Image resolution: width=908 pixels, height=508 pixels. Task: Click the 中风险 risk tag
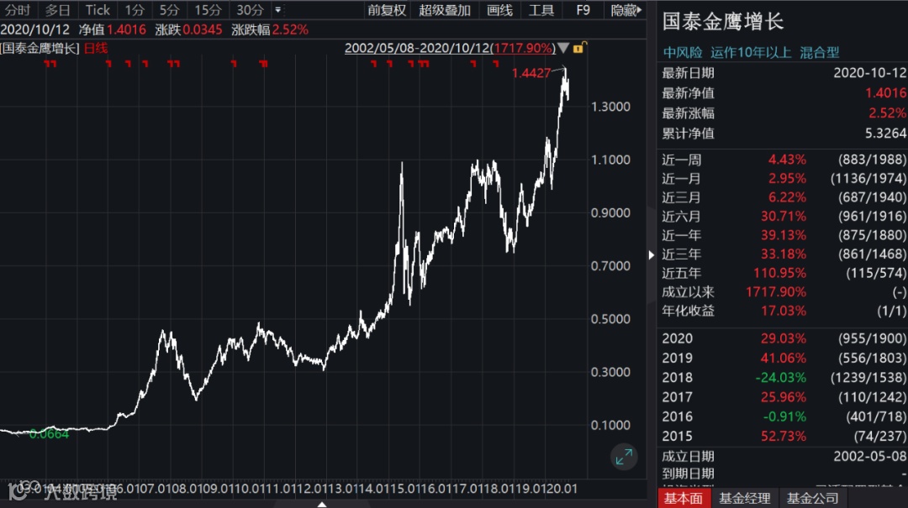683,53
